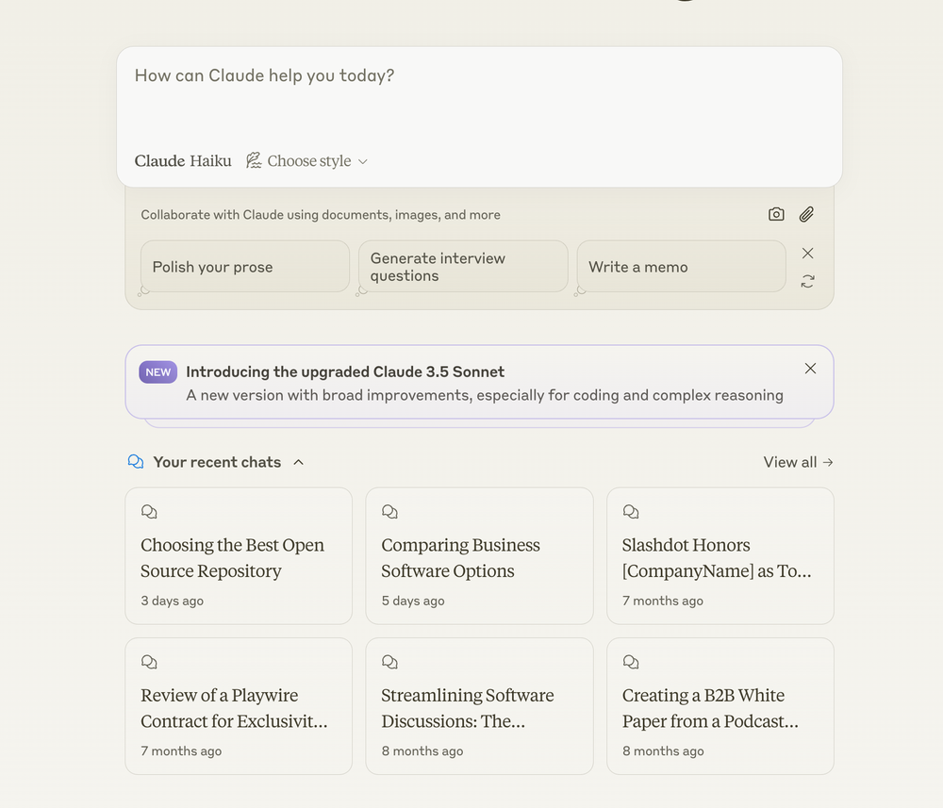Collapse the recent chats section chevron
This screenshot has height=808, width=943.
[298, 462]
